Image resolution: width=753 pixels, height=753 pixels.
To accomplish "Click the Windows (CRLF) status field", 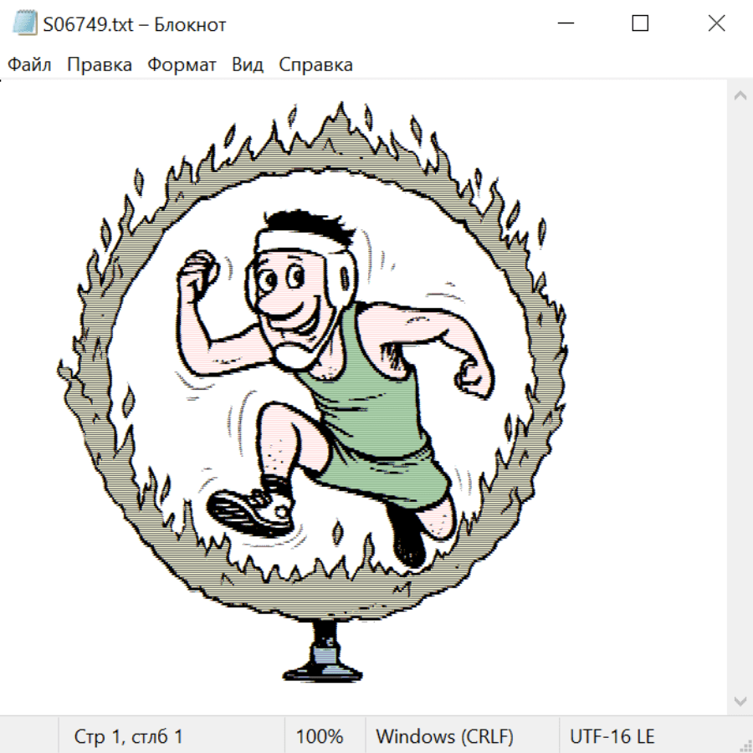I will pyautogui.click(x=444, y=737).
